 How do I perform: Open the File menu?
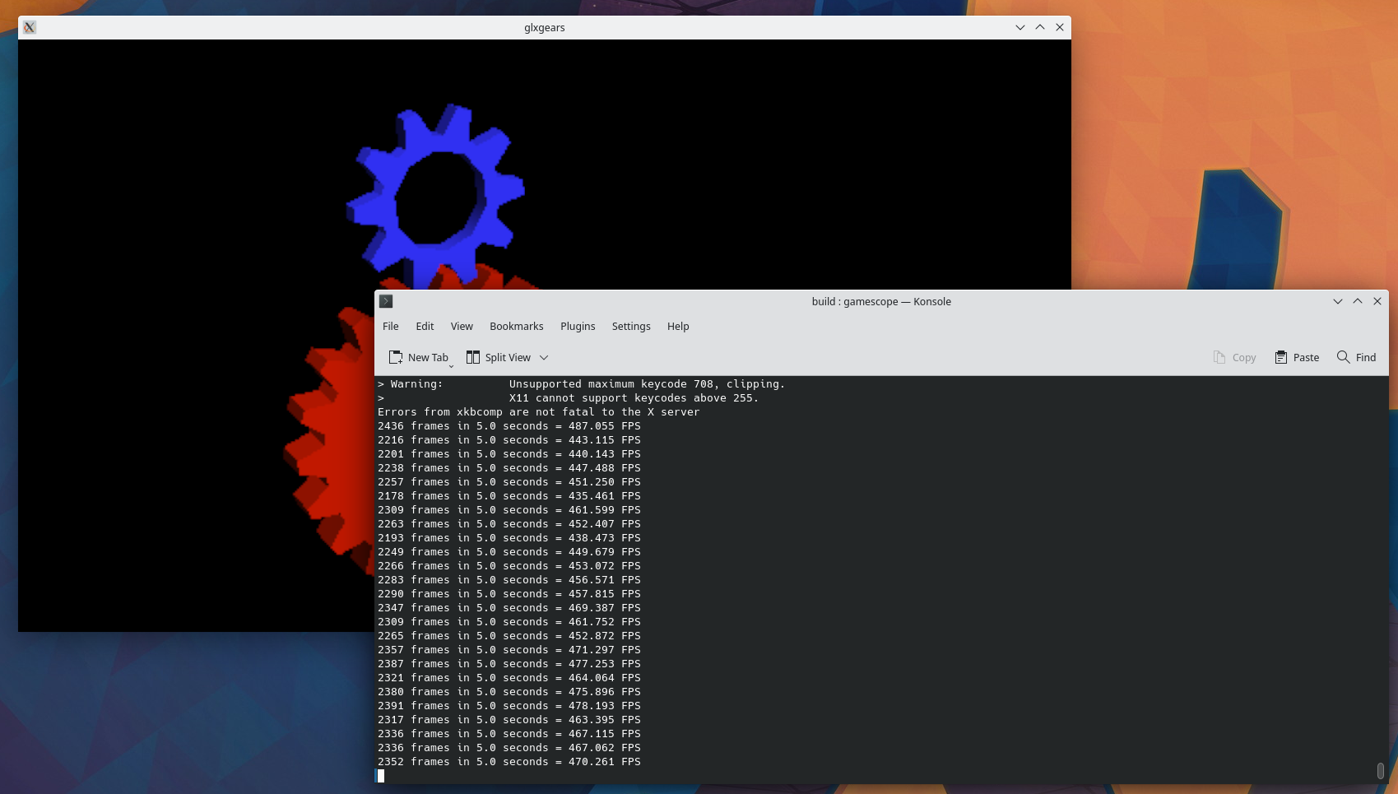pyautogui.click(x=390, y=326)
